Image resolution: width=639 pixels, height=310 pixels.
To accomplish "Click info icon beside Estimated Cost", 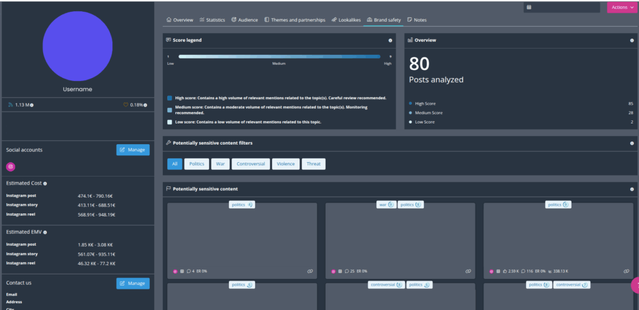I will [45, 183].
